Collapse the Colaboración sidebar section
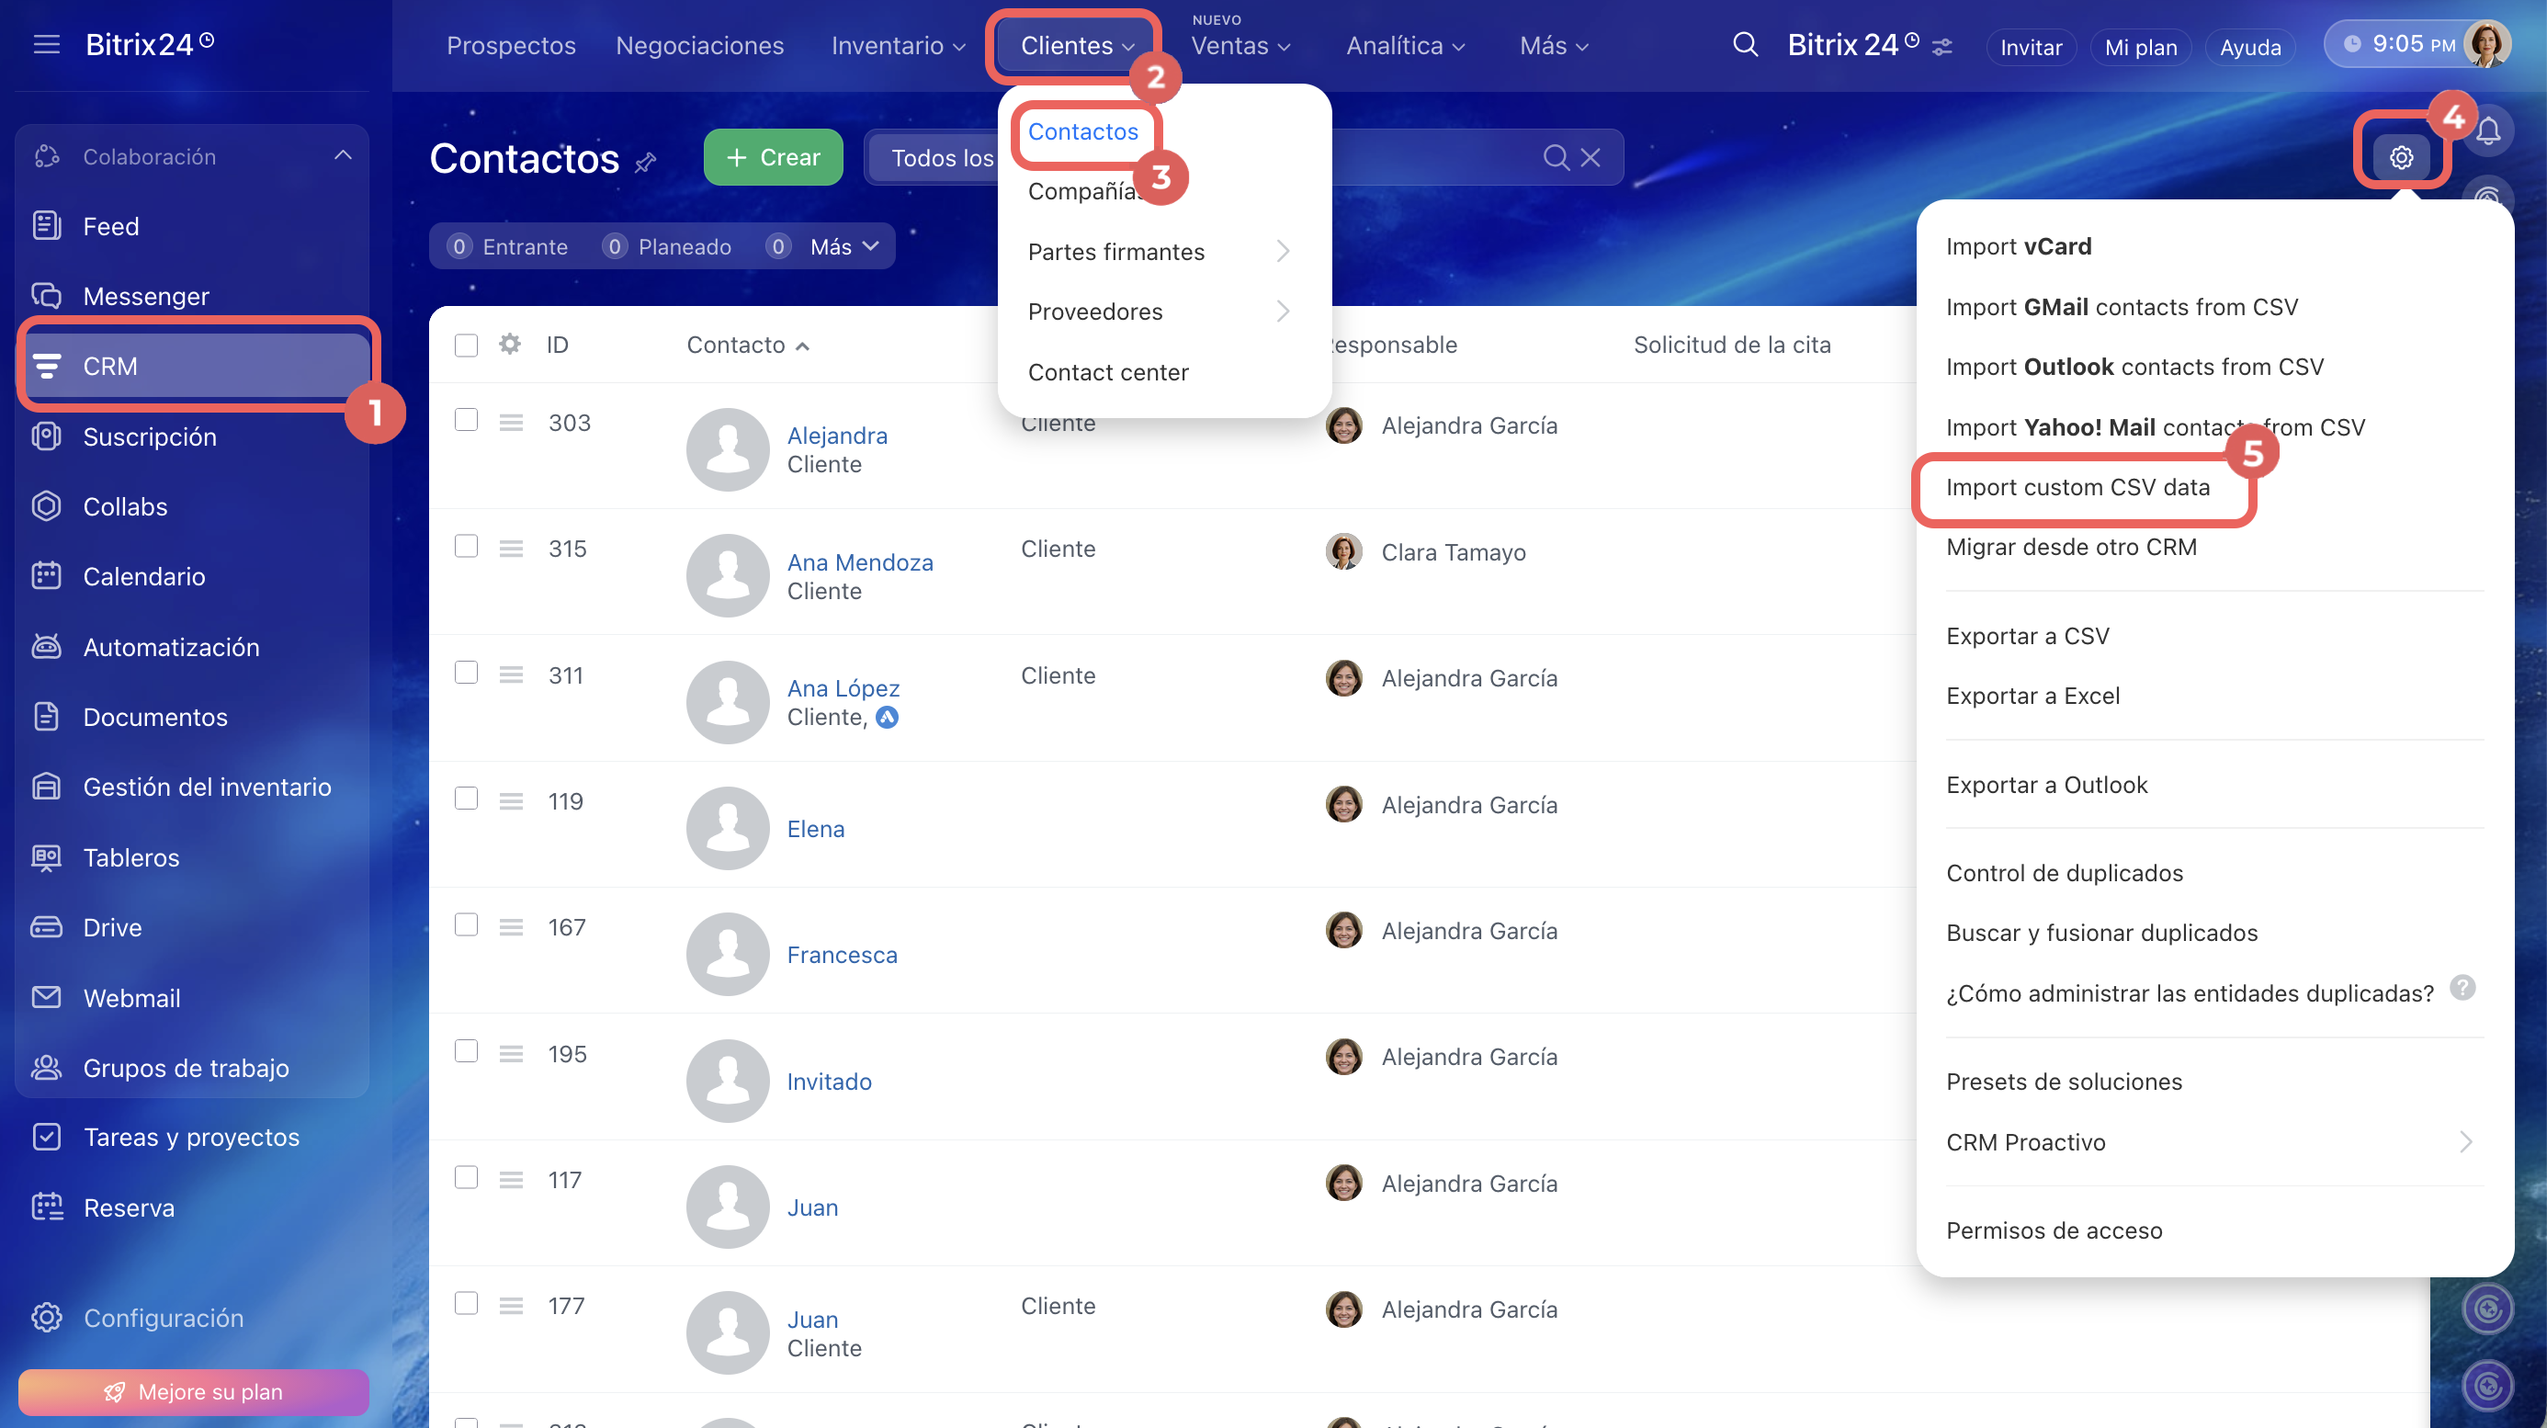Viewport: 2547px width, 1428px height. (x=342, y=155)
